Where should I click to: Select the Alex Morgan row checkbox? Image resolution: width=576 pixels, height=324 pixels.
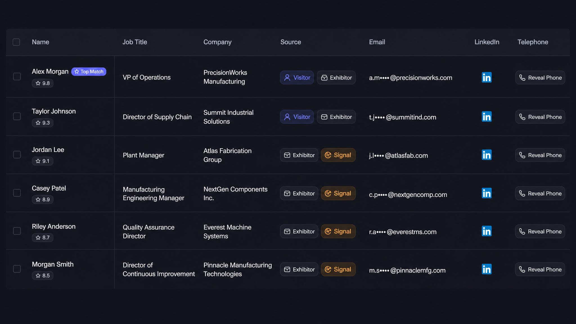[x=17, y=76]
